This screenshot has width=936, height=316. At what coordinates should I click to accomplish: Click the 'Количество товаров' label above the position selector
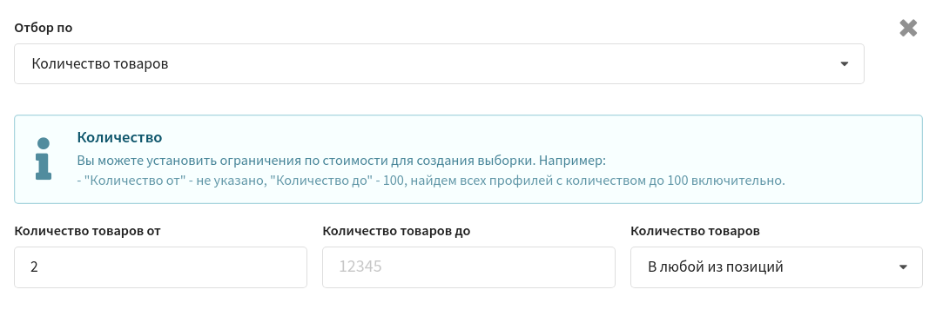pos(696,232)
